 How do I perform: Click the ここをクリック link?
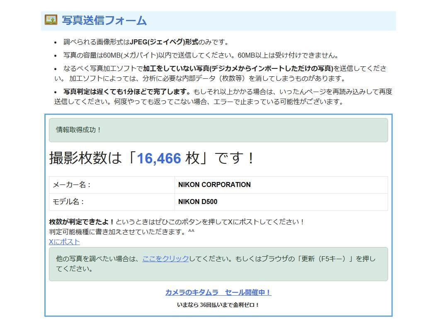pos(165,259)
